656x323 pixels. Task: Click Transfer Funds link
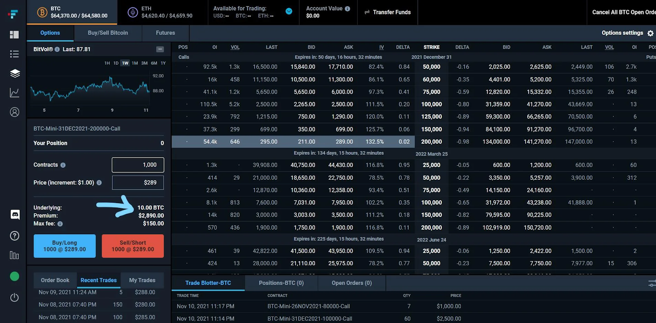click(x=387, y=12)
